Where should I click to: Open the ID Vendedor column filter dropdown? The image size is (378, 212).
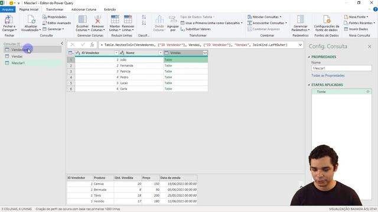click(116, 53)
